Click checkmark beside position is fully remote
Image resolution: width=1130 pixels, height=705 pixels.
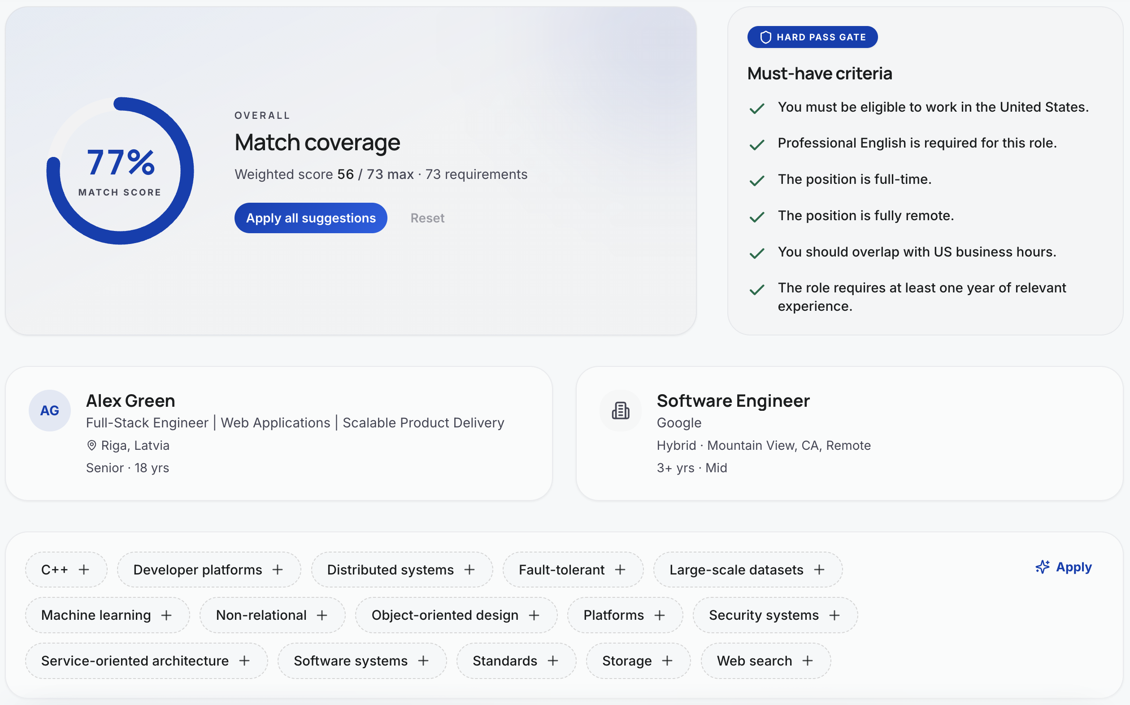click(x=756, y=217)
